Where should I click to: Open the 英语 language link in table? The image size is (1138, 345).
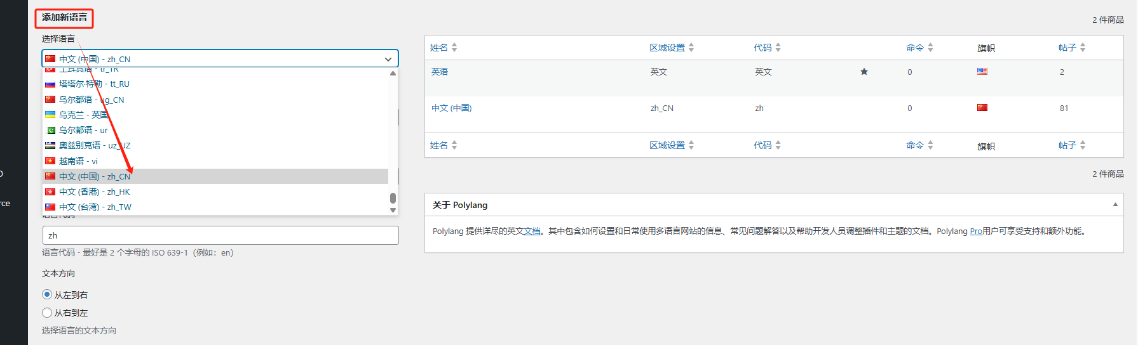(440, 72)
